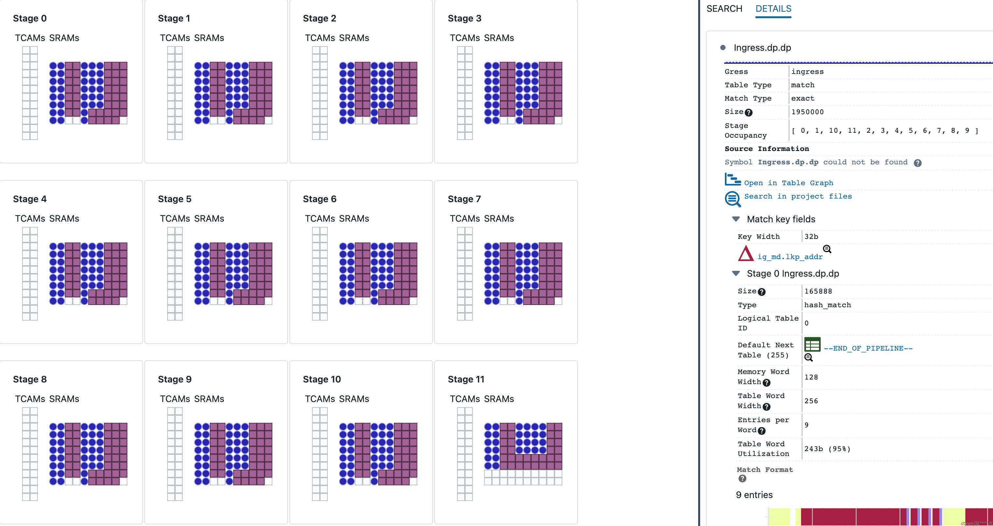Click the hash_match type value

click(827, 305)
